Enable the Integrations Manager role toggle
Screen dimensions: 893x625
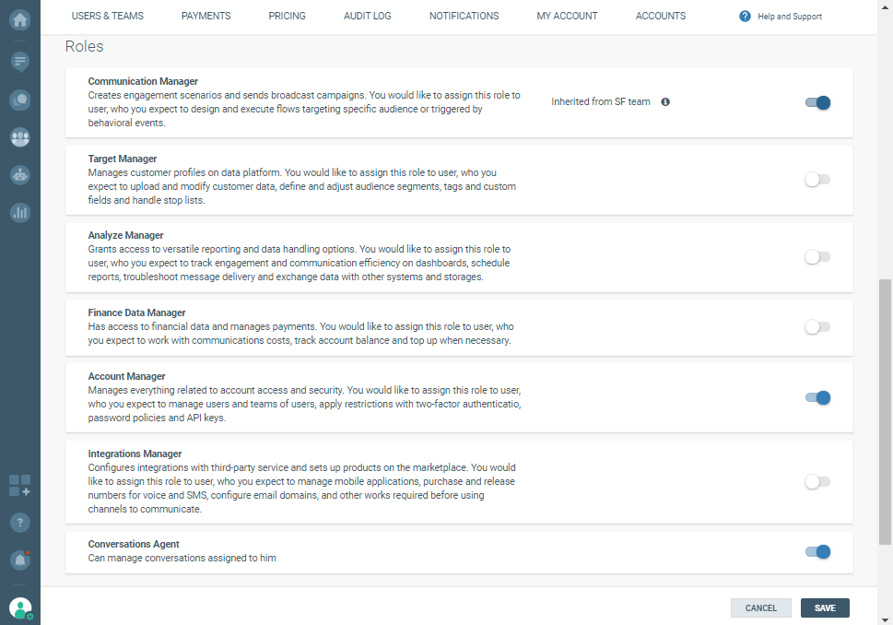pos(817,481)
